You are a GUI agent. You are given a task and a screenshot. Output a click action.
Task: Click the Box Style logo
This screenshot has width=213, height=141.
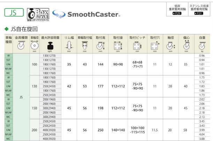pos(38,14)
